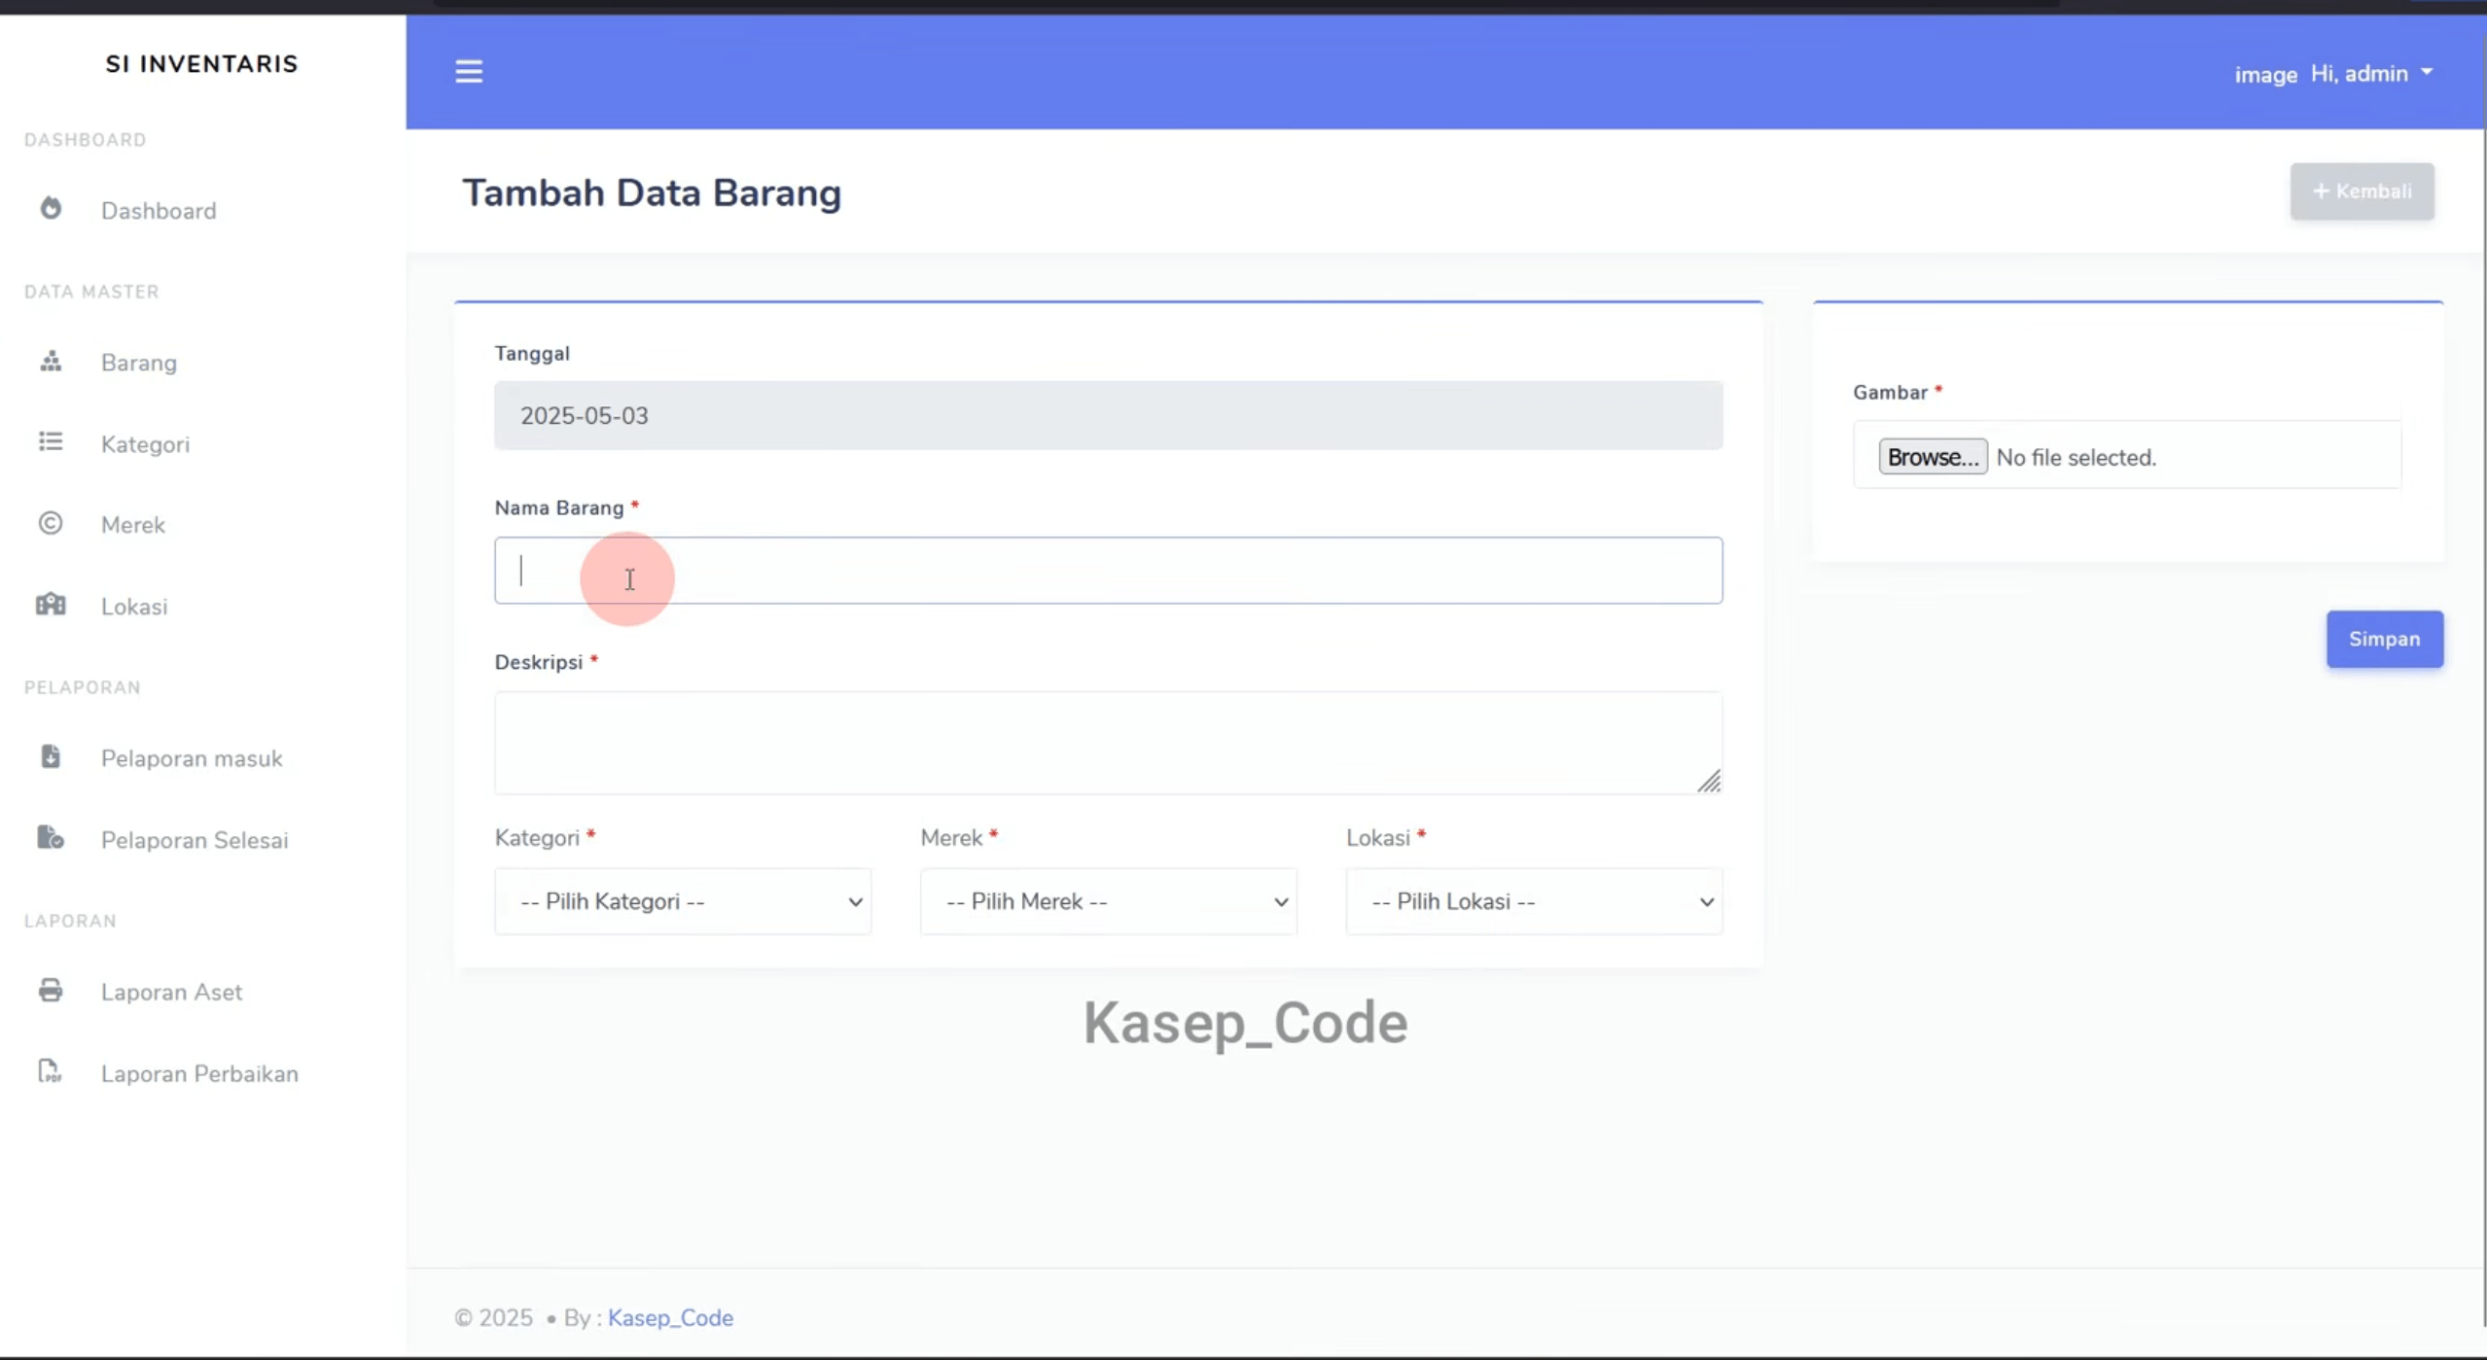
Task: Select Merek menu item
Action: pyautogui.click(x=133, y=525)
